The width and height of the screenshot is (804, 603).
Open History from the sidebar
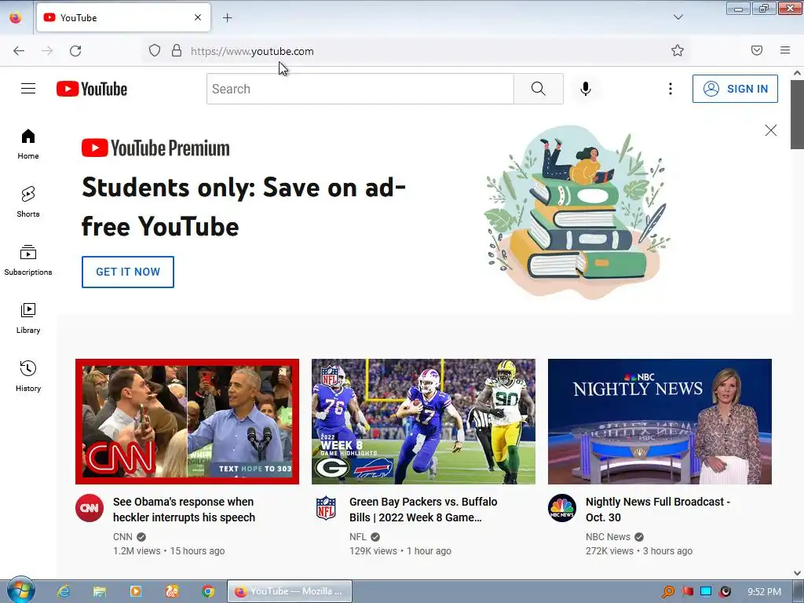[28, 376]
